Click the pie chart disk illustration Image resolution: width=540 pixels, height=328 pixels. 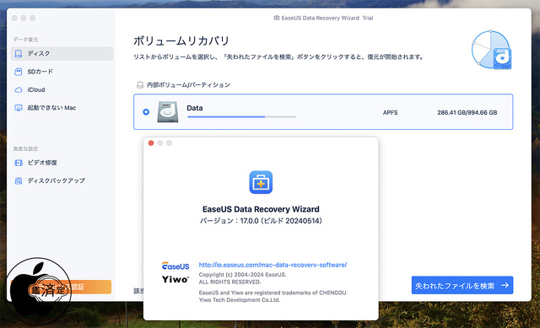pyautogui.click(x=491, y=50)
